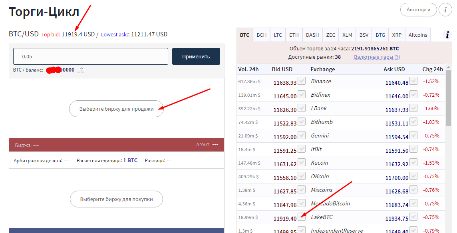This screenshot has width=457, height=233.
Task: Open the Валютные пары (?) link
Action: 377,57
